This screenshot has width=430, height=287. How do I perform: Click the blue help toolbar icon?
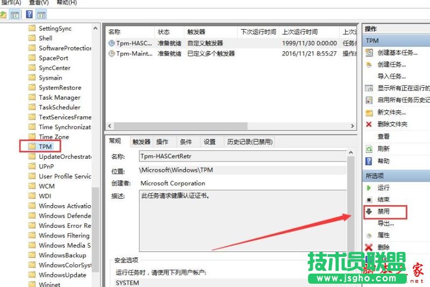tap(30, 15)
